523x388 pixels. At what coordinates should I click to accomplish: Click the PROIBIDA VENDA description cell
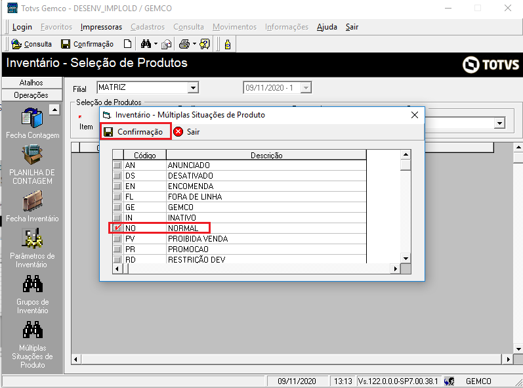pos(266,238)
